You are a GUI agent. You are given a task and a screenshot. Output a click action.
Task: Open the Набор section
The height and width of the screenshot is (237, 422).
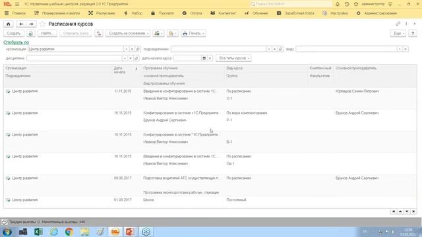click(x=133, y=13)
